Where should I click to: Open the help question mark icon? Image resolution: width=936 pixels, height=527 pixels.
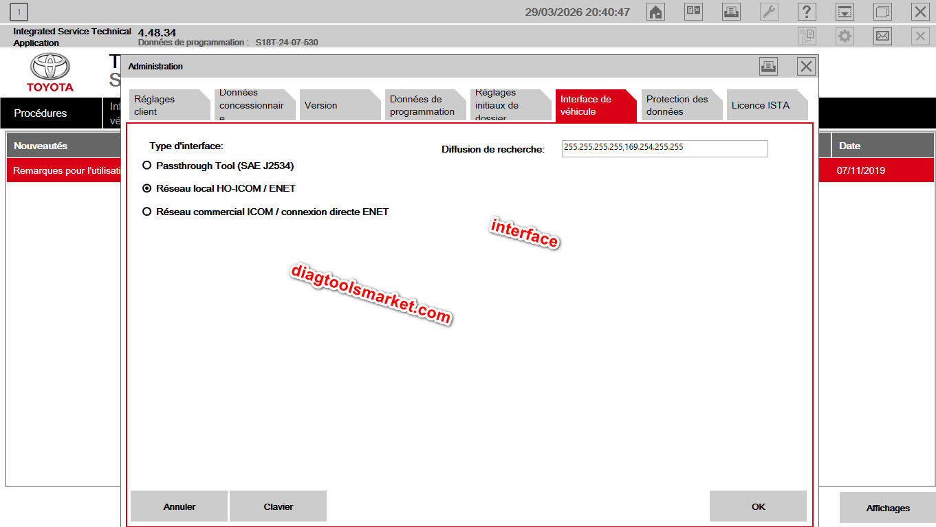click(x=807, y=12)
